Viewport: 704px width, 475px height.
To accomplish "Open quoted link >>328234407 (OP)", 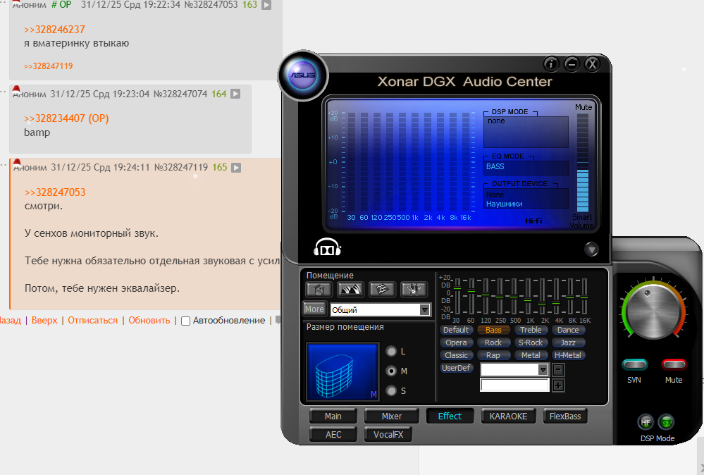I will 66,118.
